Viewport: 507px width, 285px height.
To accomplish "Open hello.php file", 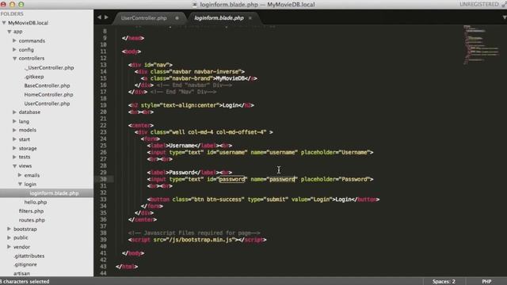I will (x=36, y=203).
